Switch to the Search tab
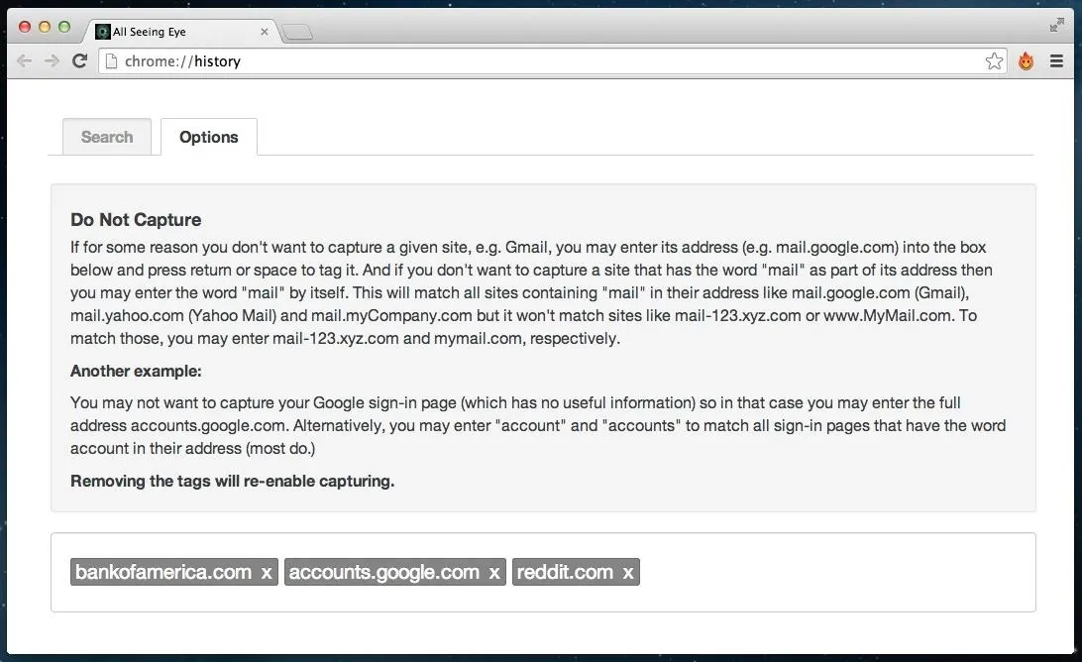Viewport: 1082px width, 662px height. pyautogui.click(x=107, y=137)
